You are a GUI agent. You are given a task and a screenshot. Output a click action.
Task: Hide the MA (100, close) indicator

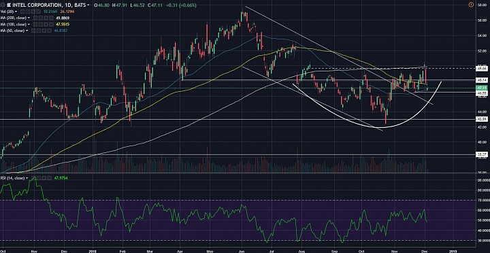click(x=35, y=24)
